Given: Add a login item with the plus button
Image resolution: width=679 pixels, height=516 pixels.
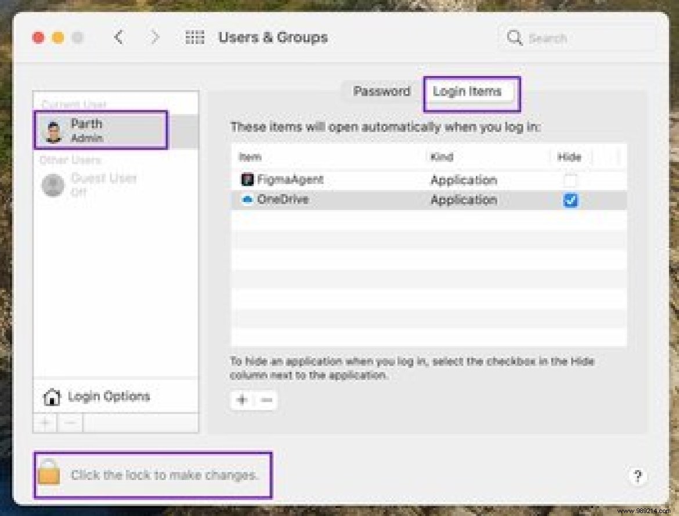Looking at the screenshot, I should [242, 400].
